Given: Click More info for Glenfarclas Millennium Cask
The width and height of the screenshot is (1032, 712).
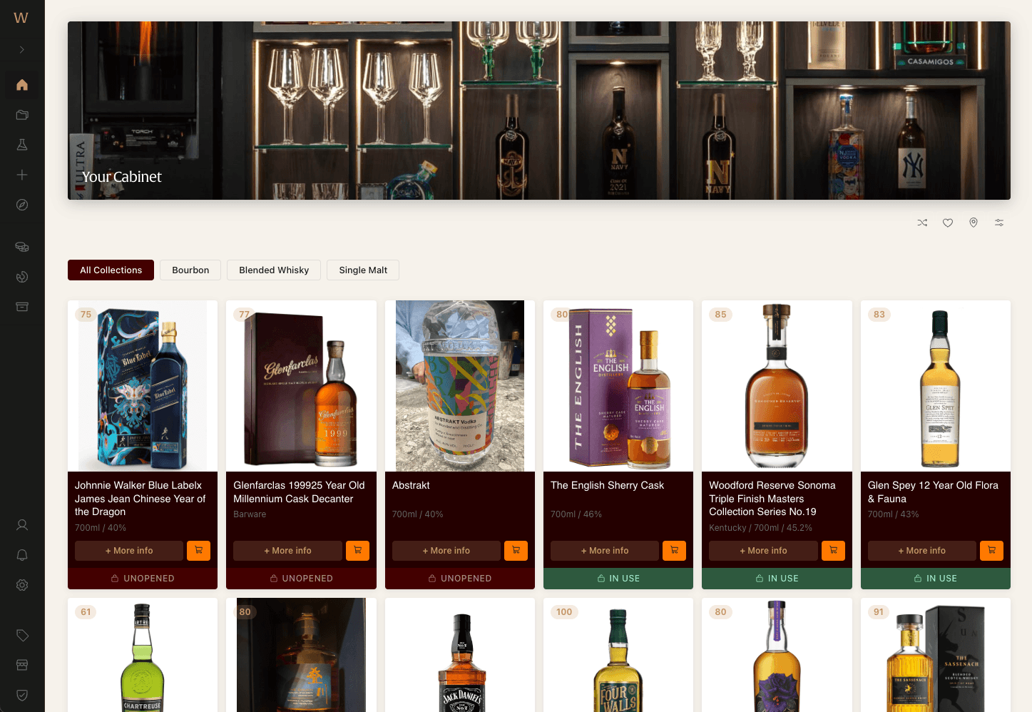Looking at the screenshot, I should point(287,551).
